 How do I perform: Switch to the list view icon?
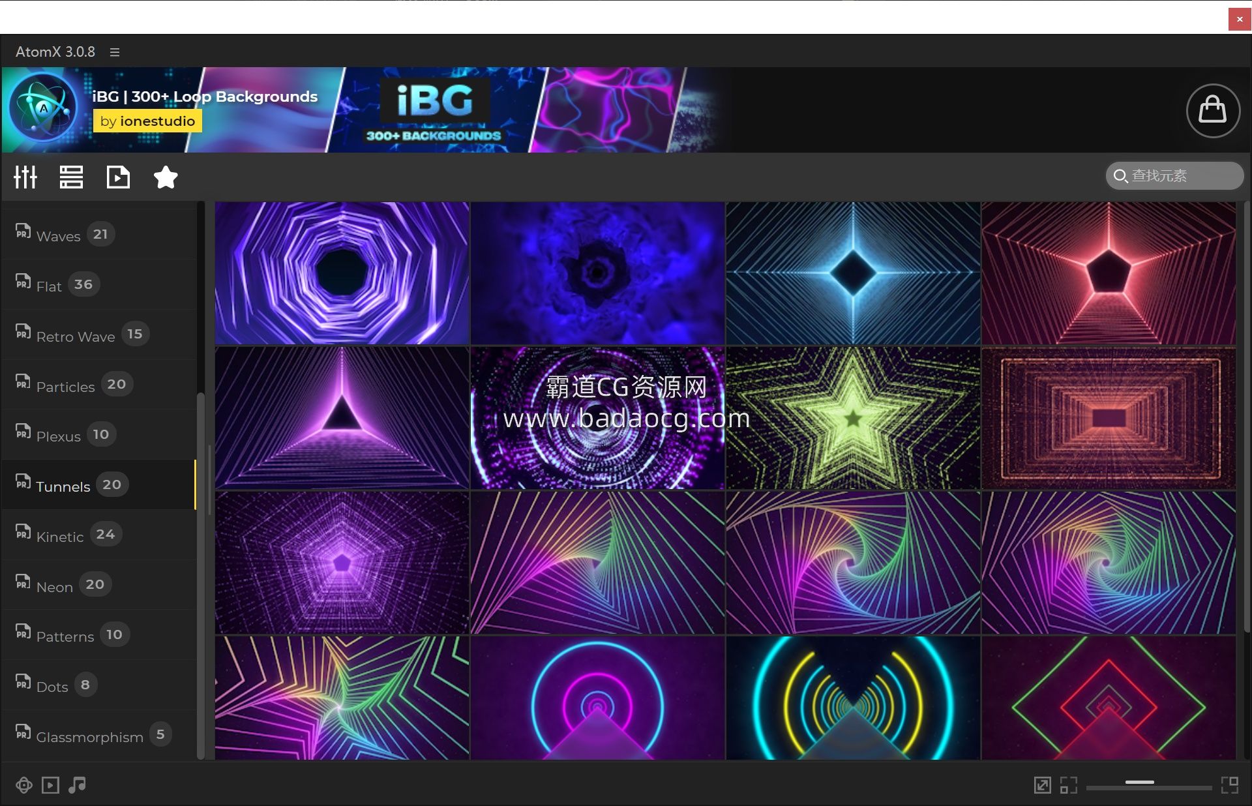[71, 177]
